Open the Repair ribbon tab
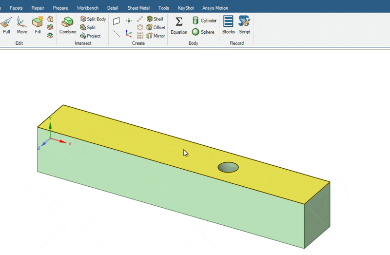This screenshot has width=390, height=255. (x=38, y=8)
